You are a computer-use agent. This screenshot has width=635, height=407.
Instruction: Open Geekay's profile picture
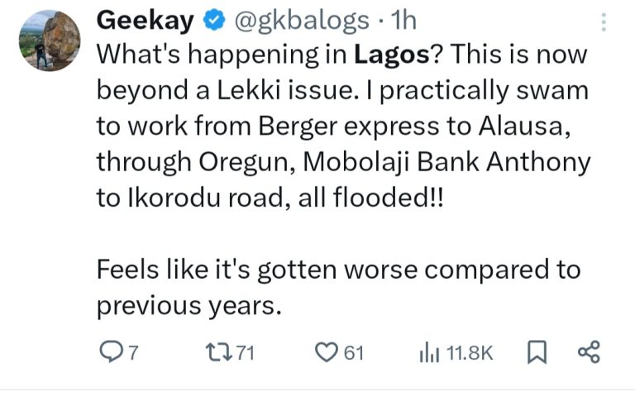[51, 40]
